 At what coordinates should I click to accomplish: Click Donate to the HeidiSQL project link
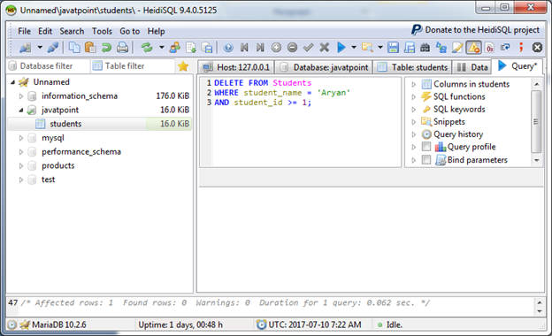[x=482, y=30]
